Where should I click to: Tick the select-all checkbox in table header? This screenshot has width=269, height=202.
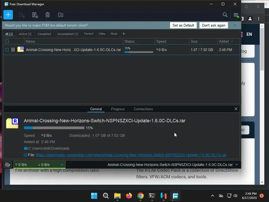(7, 41)
